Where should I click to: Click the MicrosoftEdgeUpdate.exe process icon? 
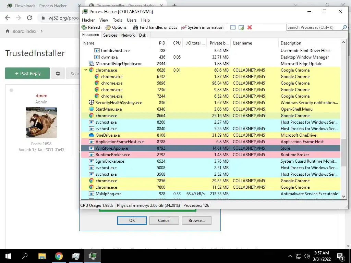pos(91,63)
